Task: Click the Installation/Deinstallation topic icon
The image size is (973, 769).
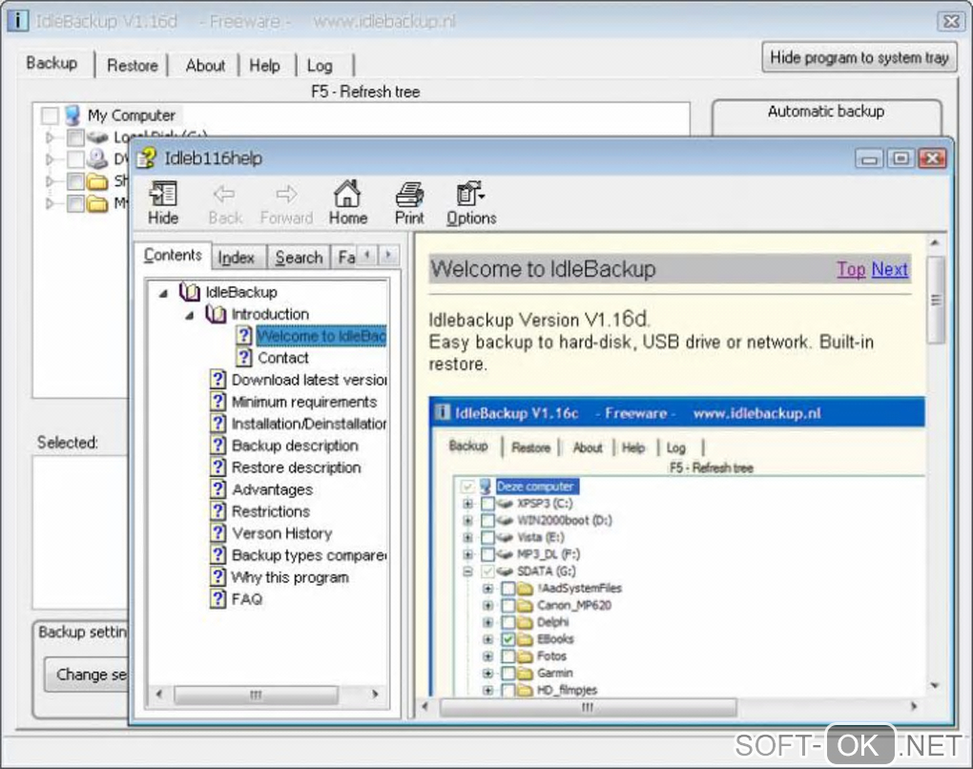Action: click(217, 424)
